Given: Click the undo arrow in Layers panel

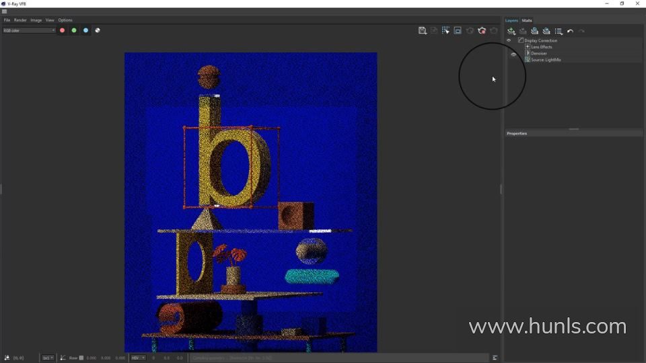Looking at the screenshot, I should tap(570, 31).
